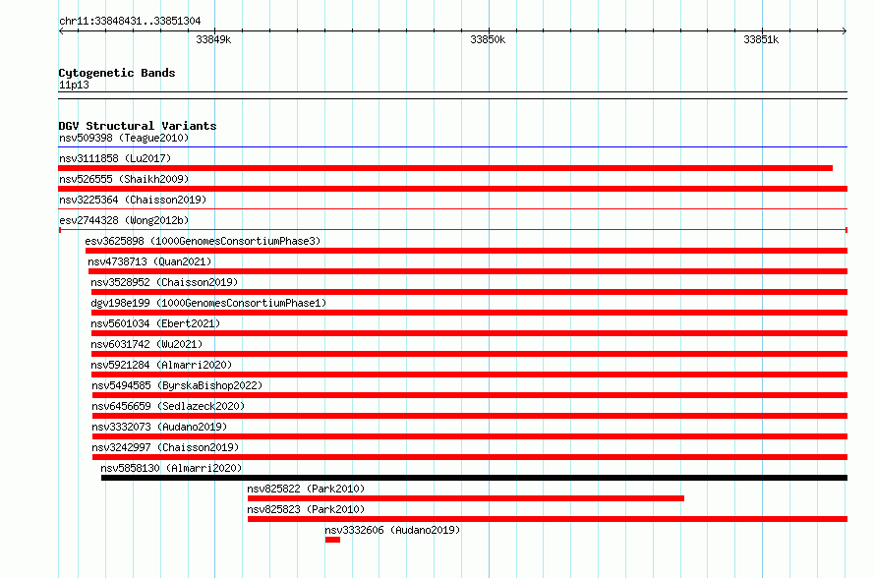Click the 33851k ruler mark
875x578 pixels.
[761, 39]
